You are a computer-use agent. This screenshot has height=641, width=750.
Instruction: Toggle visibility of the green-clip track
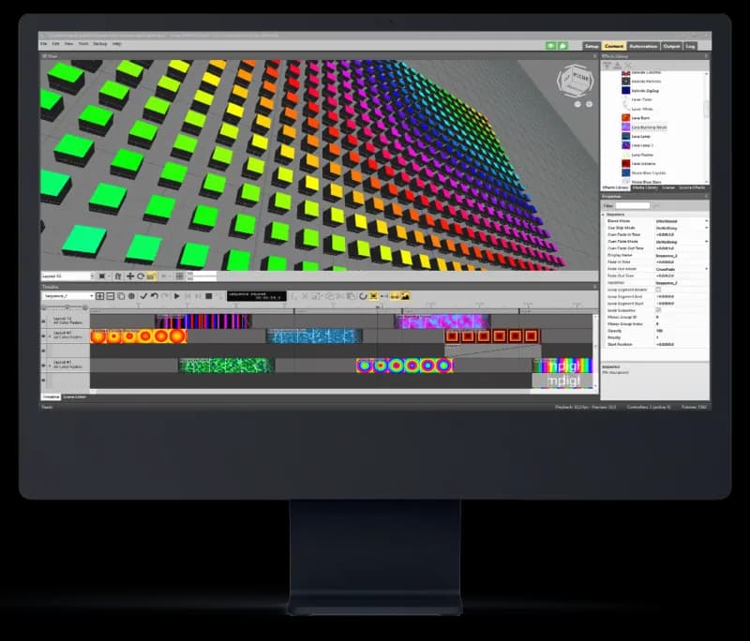pos(44,365)
